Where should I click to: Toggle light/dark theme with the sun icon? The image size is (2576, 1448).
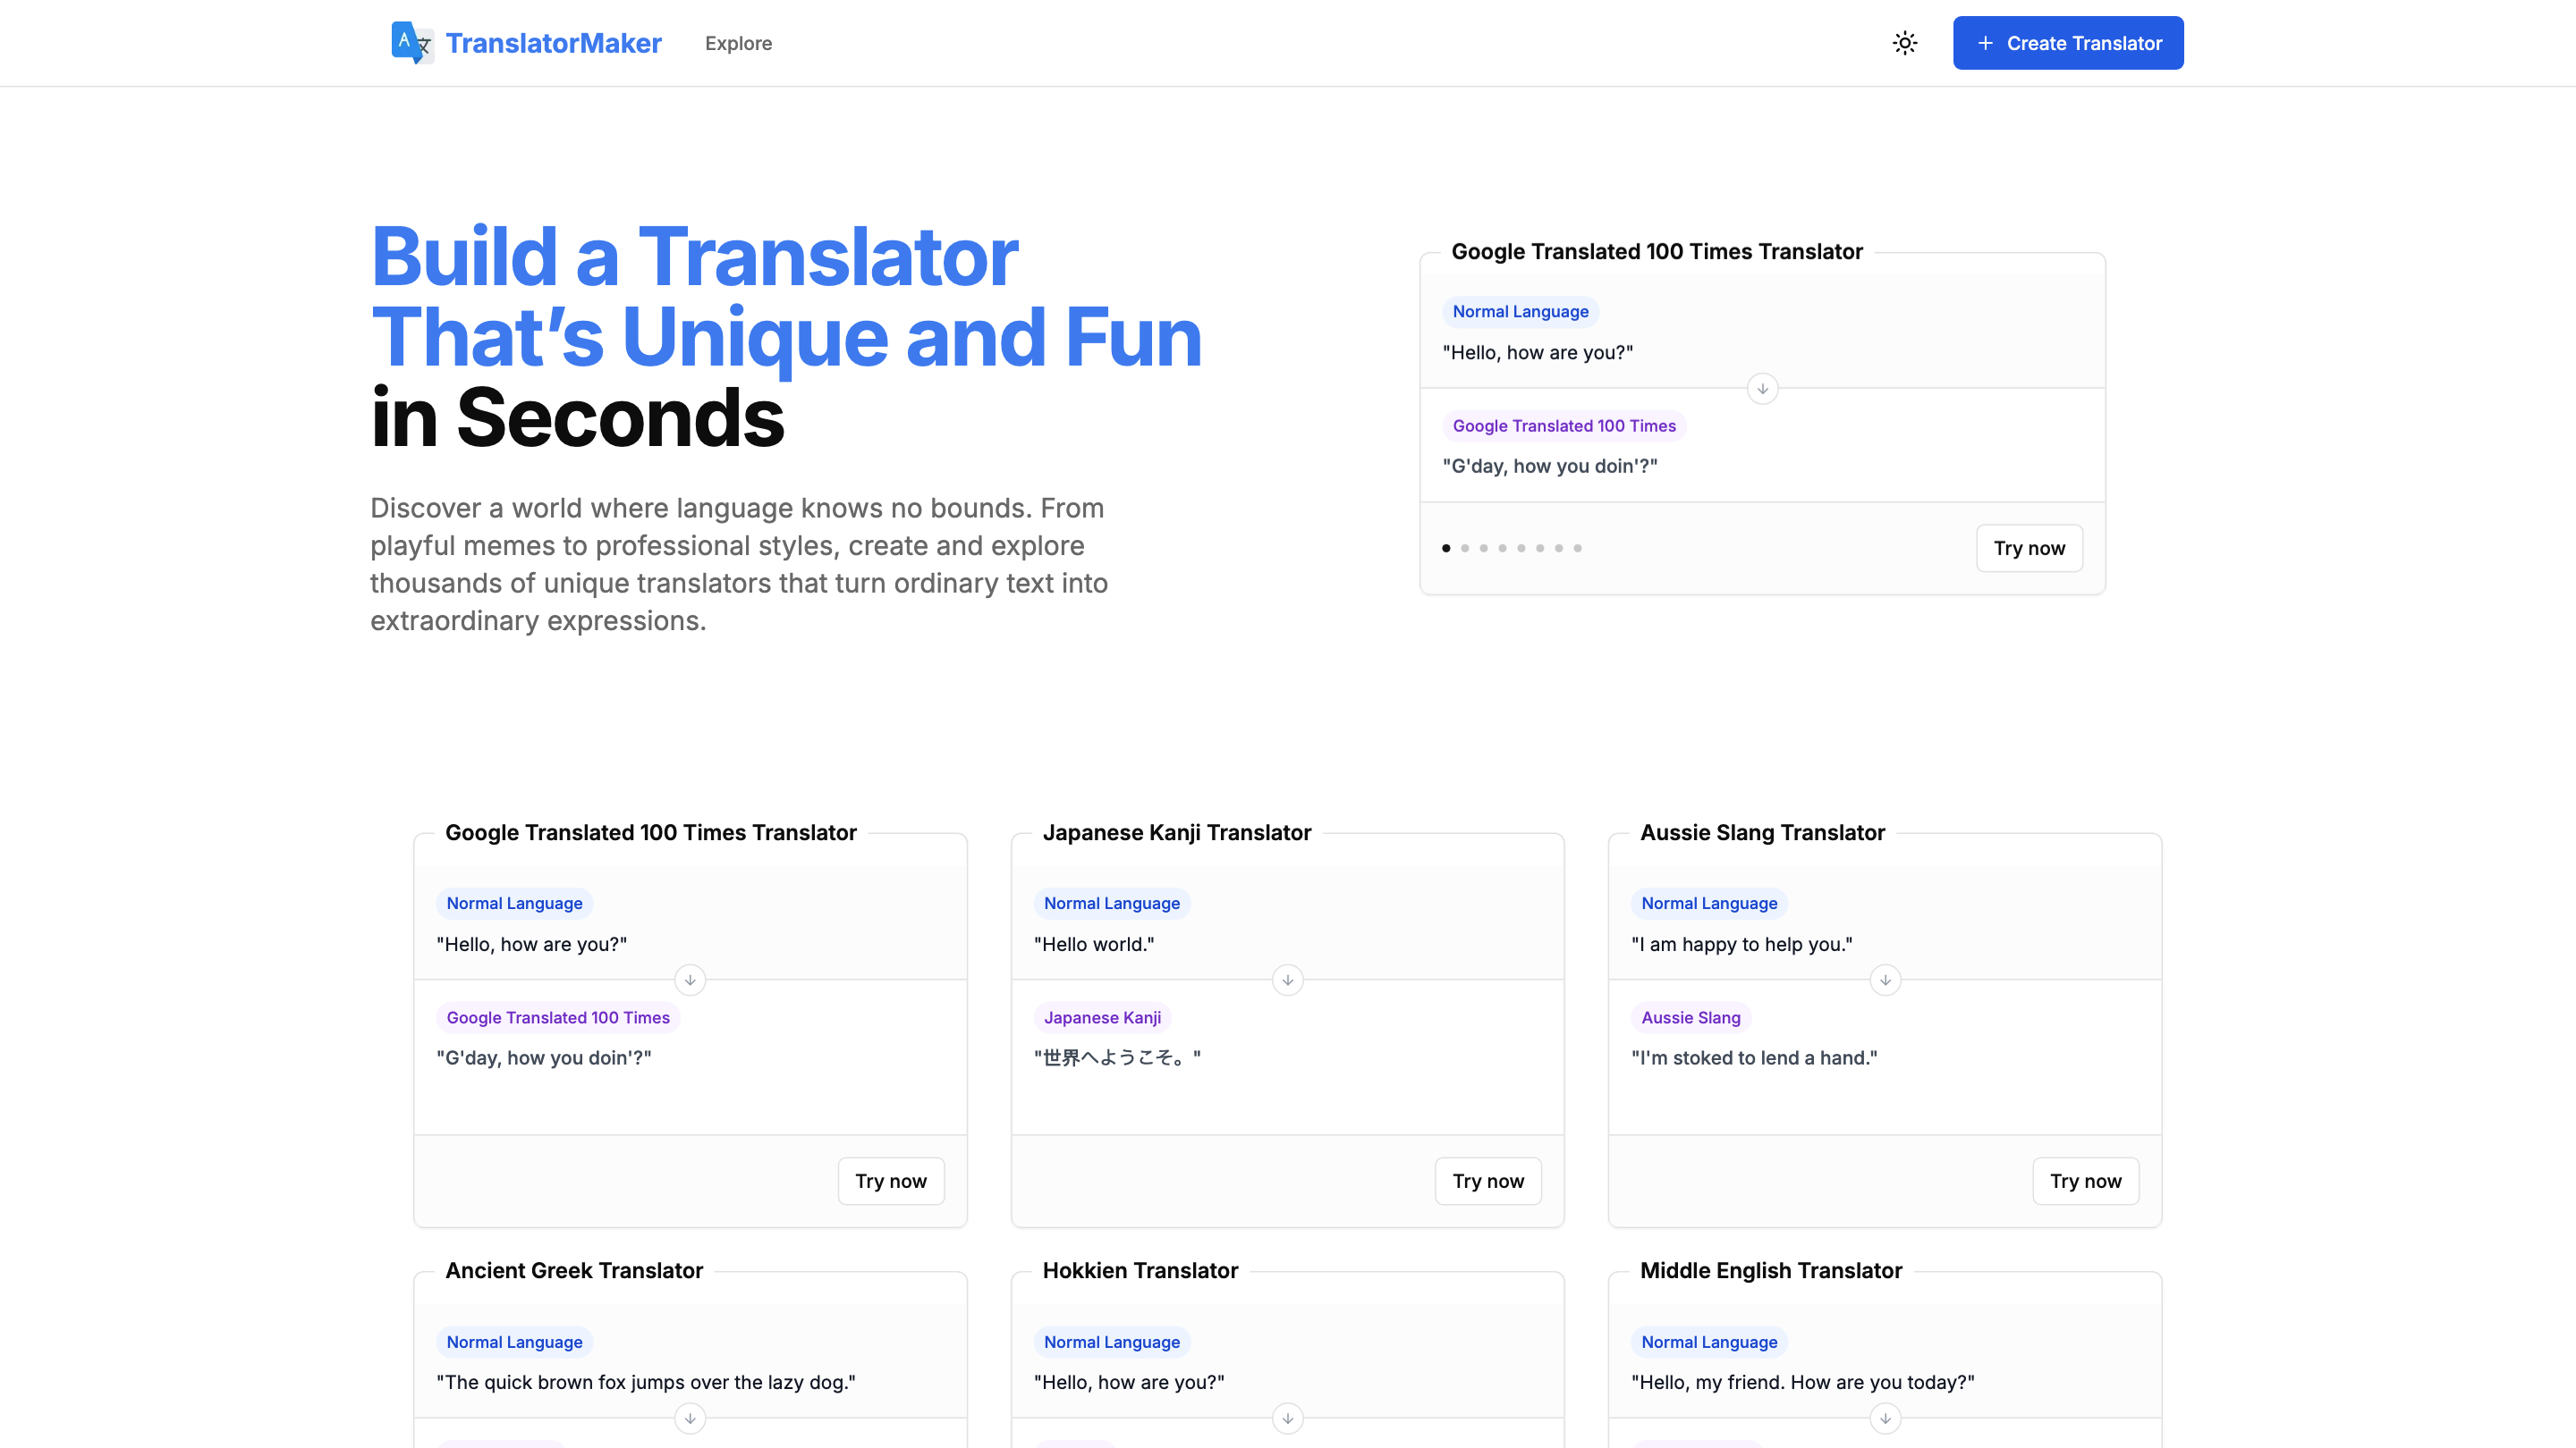pos(1904,42)
